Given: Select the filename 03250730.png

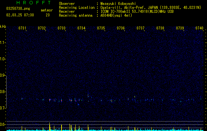Looking at the screenshot, I should (x=18, y=9).
